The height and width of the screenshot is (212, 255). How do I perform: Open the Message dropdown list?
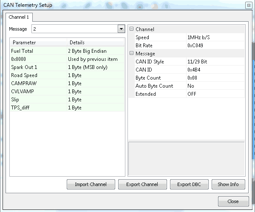click(x=121, y=29)
